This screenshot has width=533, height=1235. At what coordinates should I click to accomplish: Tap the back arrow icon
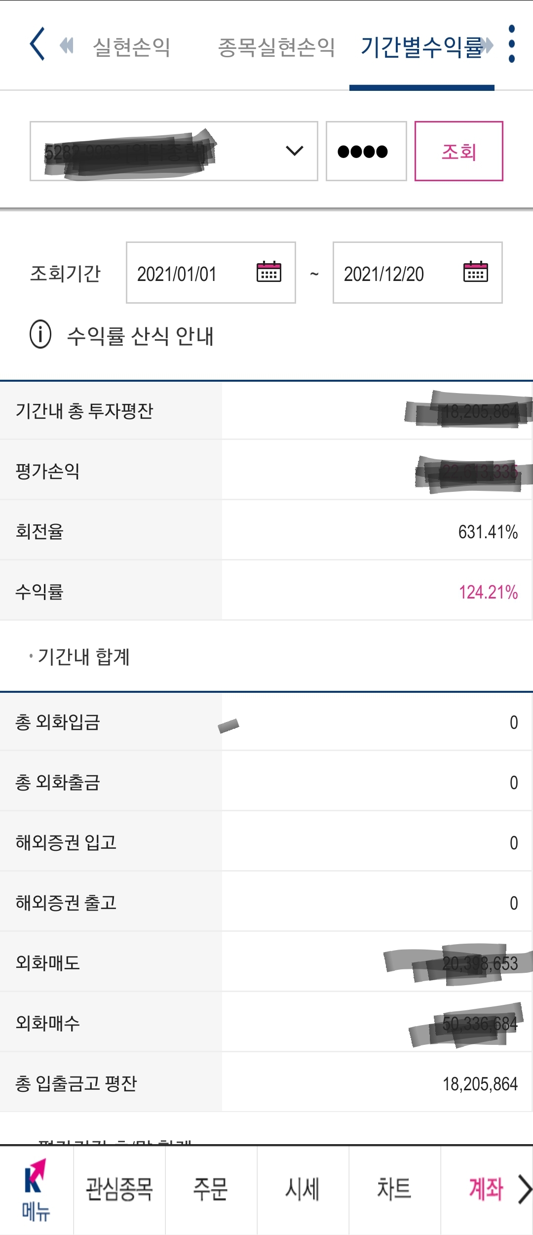(x=38, y=44)
